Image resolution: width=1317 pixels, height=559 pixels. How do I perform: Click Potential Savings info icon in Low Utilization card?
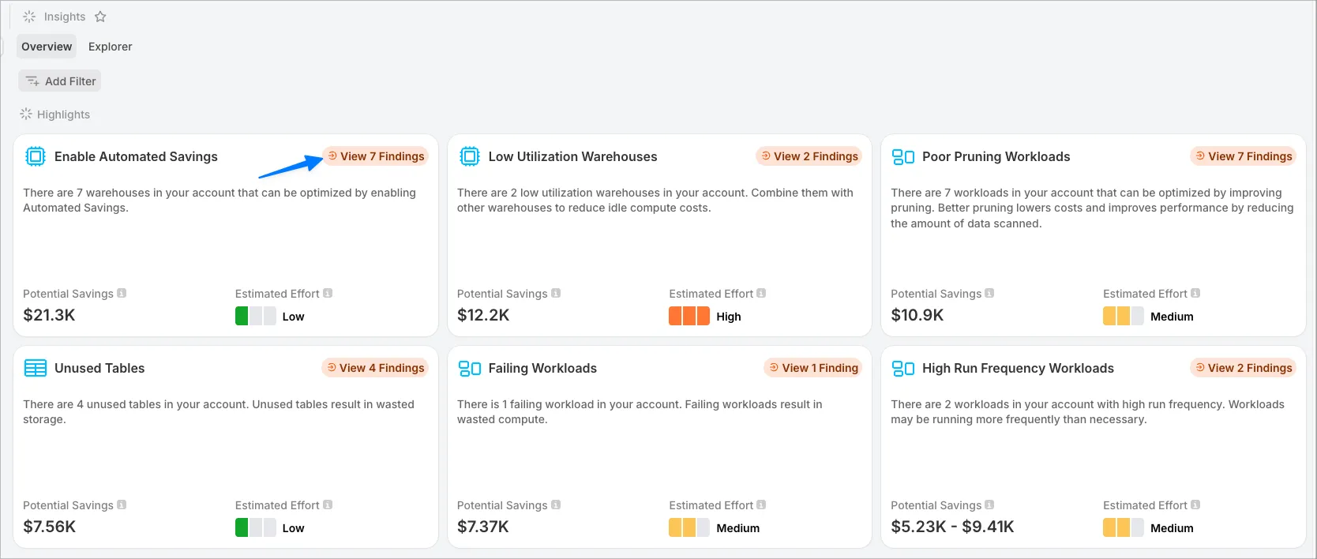[x=556, y=293]
